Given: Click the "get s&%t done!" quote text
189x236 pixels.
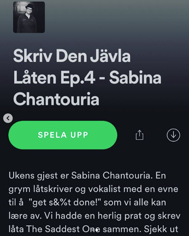Looking at the screenshot, I should 66,202.
